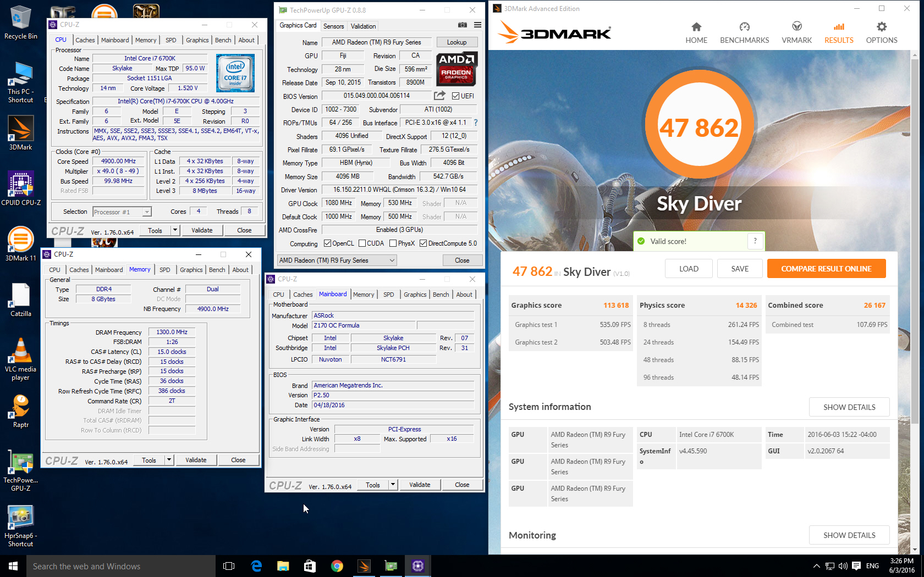Open the VRMARK section in 3DMark

tap(796, 33)
